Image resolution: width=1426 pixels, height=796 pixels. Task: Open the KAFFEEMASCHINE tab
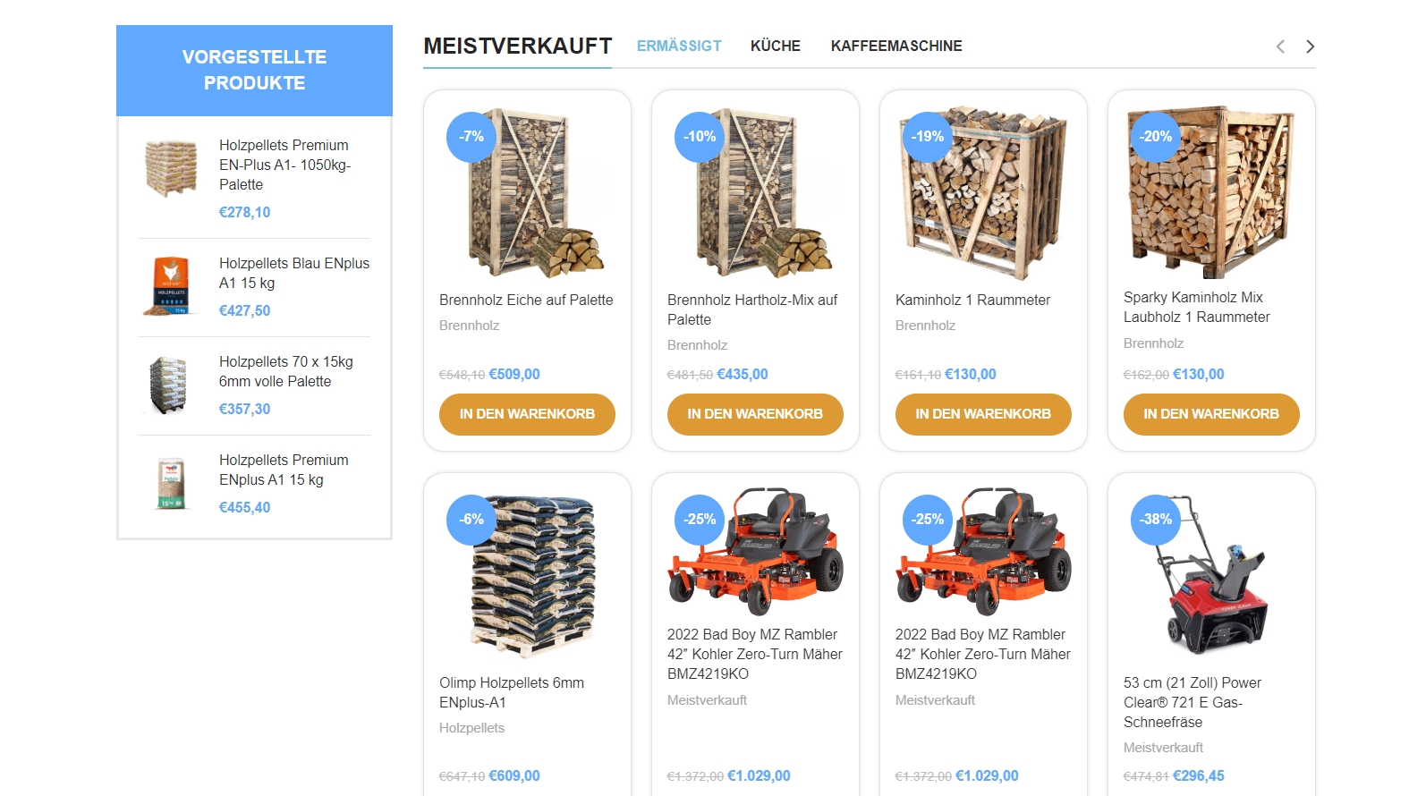896,46
